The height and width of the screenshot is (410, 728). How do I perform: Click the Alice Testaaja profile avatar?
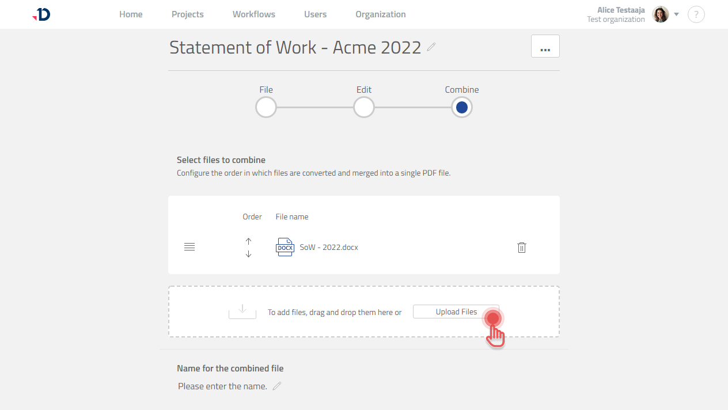660,14
